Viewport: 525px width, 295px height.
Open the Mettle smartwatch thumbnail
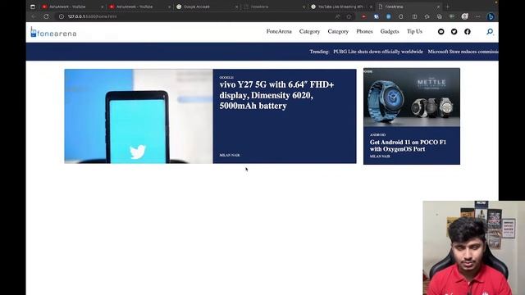(412, 98)
